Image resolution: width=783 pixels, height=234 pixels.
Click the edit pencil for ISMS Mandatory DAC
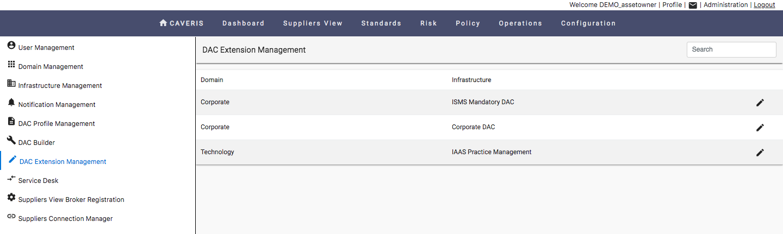pos(760,103)
